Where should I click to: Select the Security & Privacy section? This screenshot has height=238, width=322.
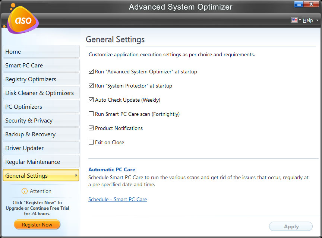tap(41, 120)
